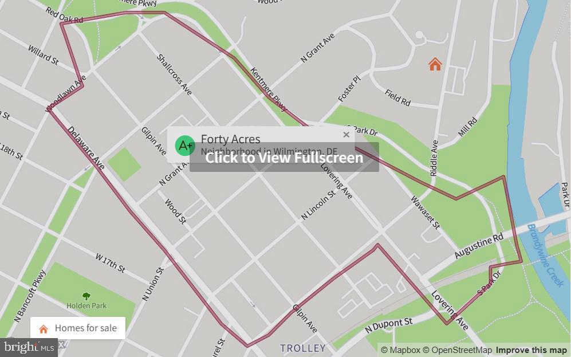Click the TROLLEY neighborhood label
The width and height of the screenshot is (571, 357).
point(302,348)
